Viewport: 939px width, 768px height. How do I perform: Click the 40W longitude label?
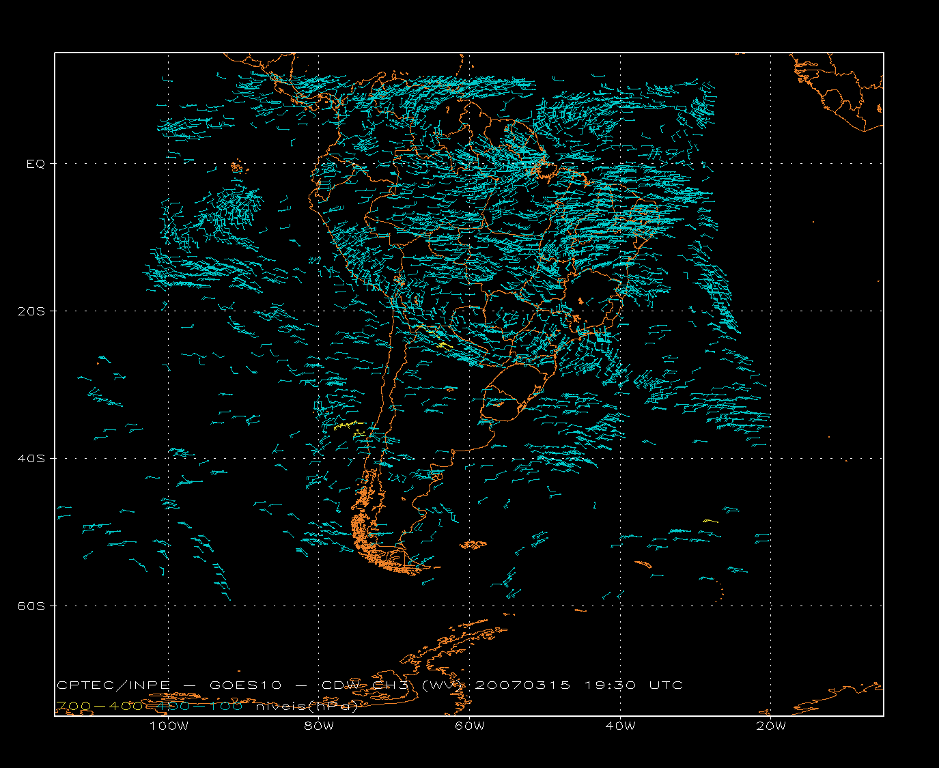(x=620, y=726)
